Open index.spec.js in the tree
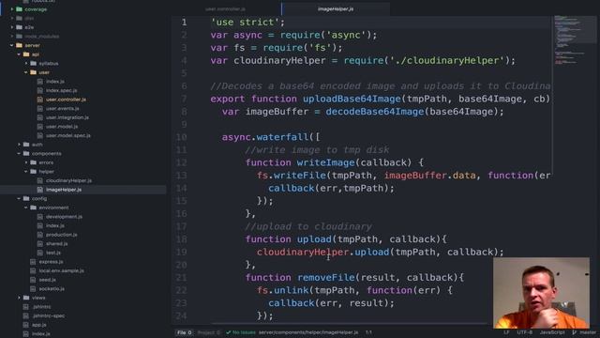Screen dimensions: 600x338 point(62,90)
